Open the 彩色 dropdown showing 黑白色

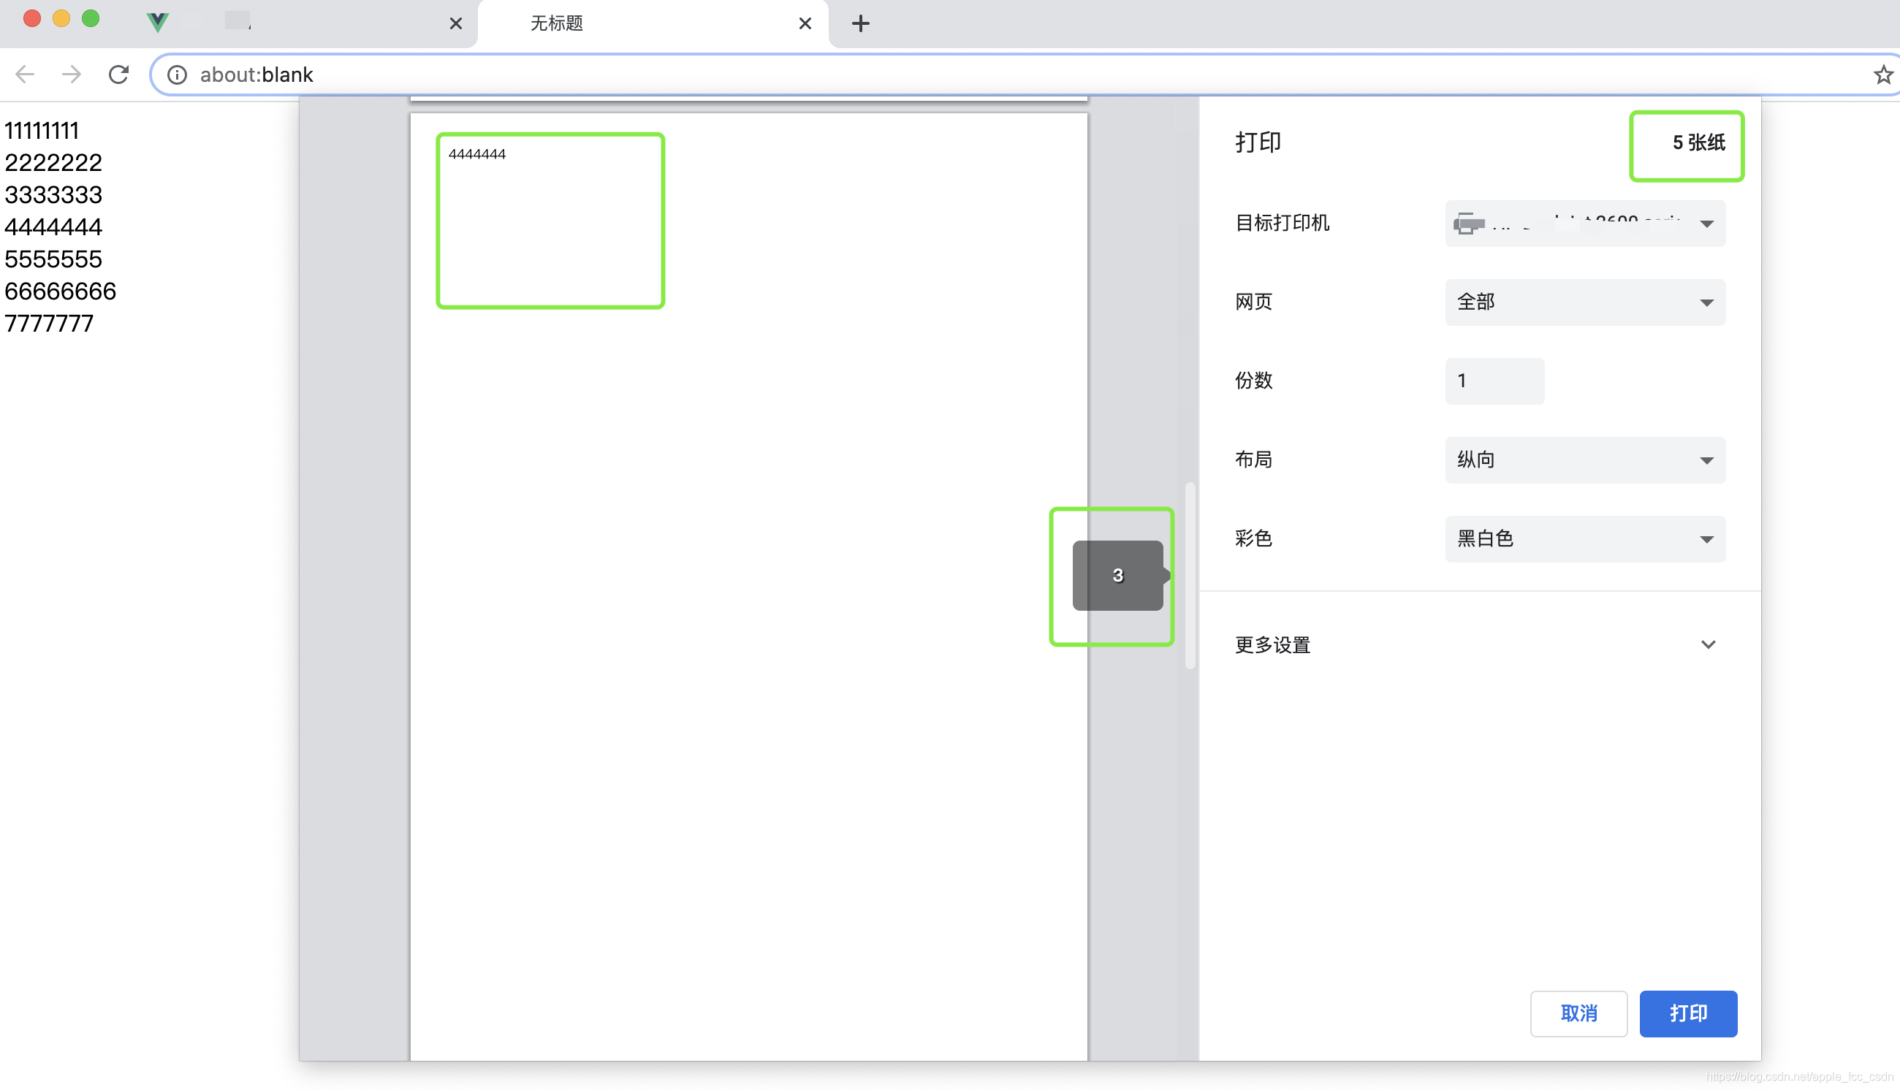[1584, 538]
